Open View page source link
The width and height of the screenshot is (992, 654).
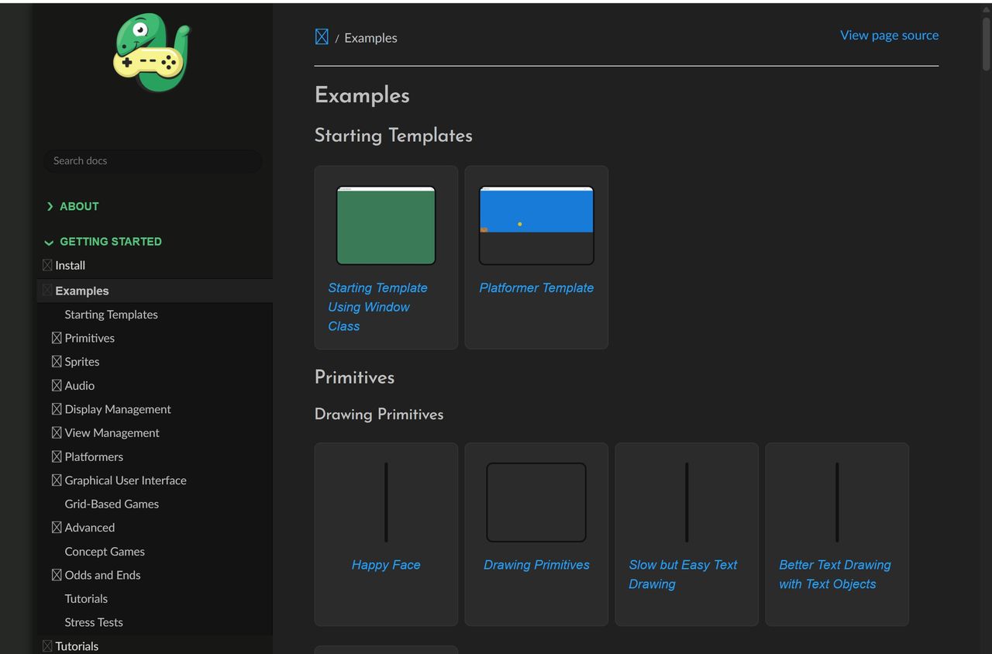tap(889, 35)
